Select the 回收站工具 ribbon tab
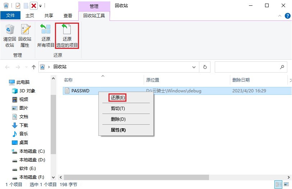 click(x=94, y=16)
